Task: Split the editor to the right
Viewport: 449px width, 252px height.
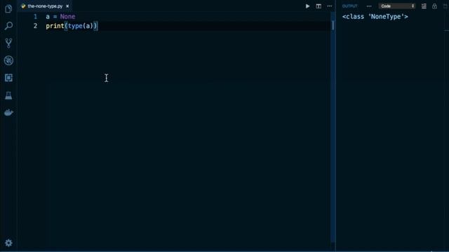Action: [319, 6]
